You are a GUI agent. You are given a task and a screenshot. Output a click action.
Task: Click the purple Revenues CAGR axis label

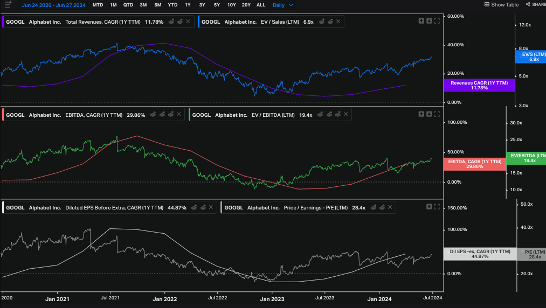(479, 85)
